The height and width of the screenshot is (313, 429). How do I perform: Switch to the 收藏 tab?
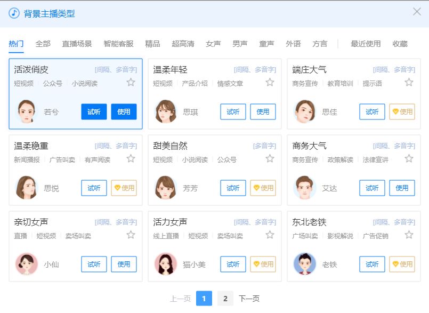pos(400,44)
